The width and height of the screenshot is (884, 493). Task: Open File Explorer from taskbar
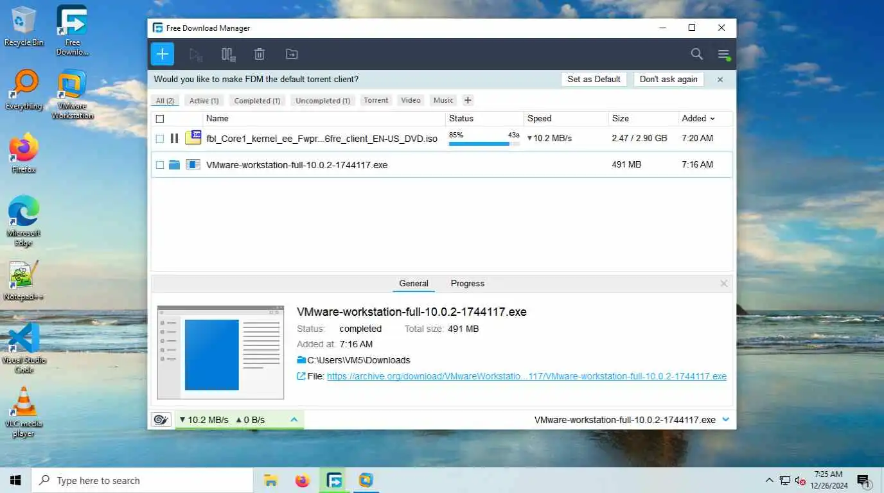(x=271, y=480)
